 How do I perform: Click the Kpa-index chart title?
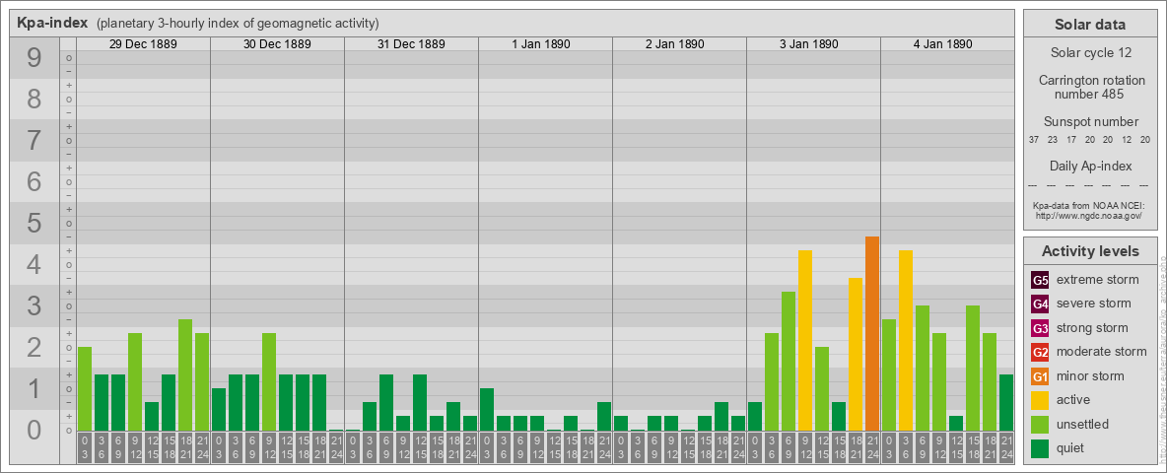[52, 23]
